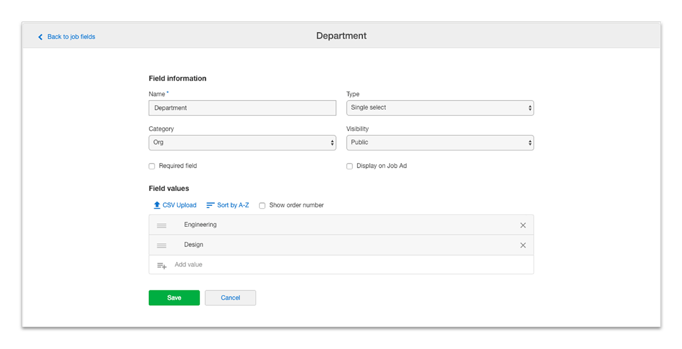Remove the Design value with X
This screenshot has width=682, height=349.
click(x=523, y=246)
